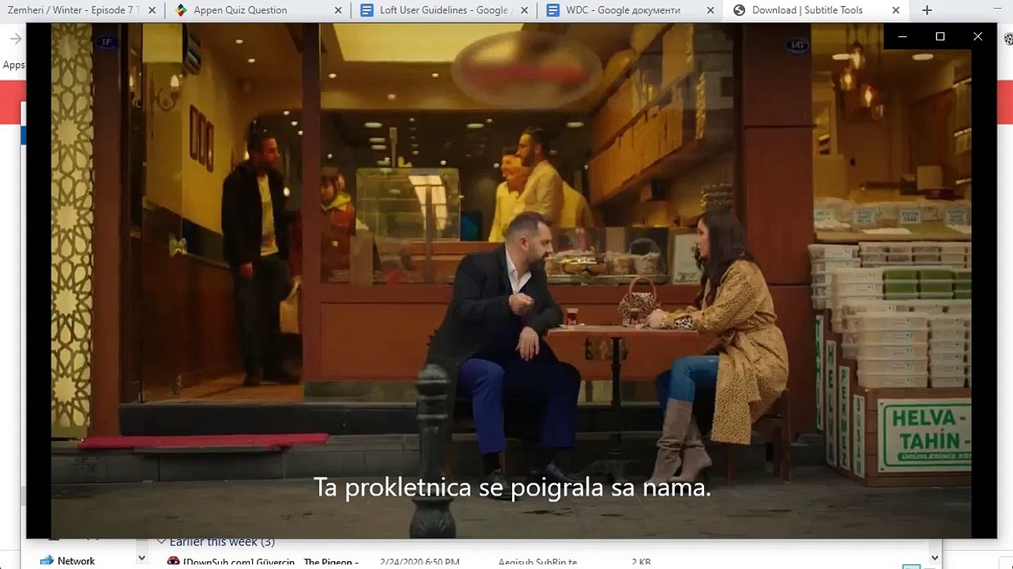Select the Download | Subtitle Tools tab
The image size is (1013, 569).
[815, 10]
